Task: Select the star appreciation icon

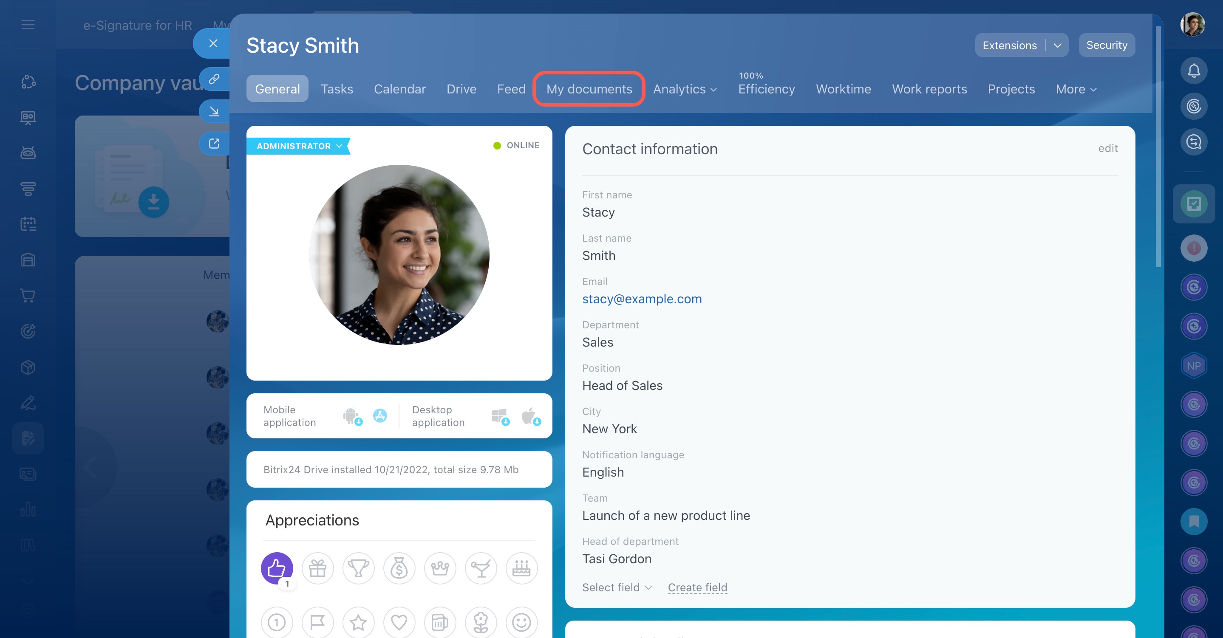Action: click(359, 622)
